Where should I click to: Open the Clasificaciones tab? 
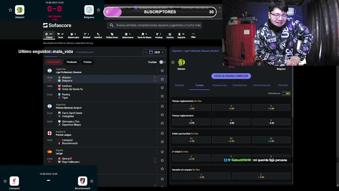(261, 85)
